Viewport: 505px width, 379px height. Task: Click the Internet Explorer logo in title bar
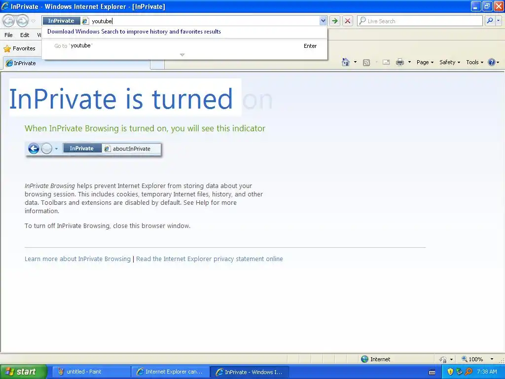5,6
